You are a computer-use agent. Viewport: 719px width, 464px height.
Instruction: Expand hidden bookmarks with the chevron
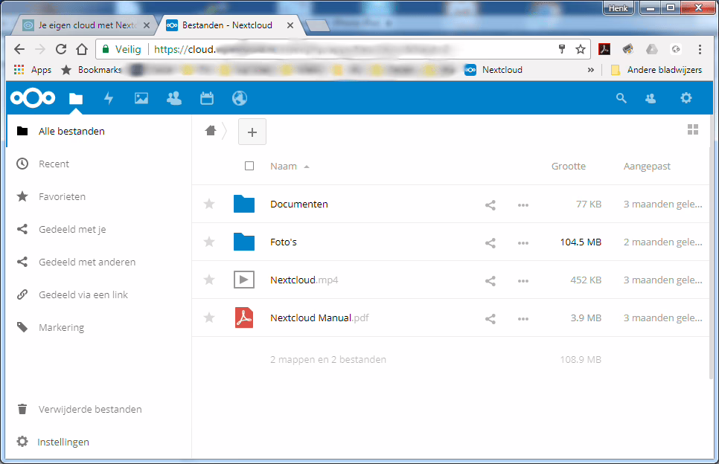[590, 69]
